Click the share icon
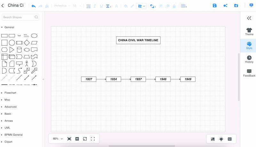Viewport: 256px width, 147px height. 225,6
